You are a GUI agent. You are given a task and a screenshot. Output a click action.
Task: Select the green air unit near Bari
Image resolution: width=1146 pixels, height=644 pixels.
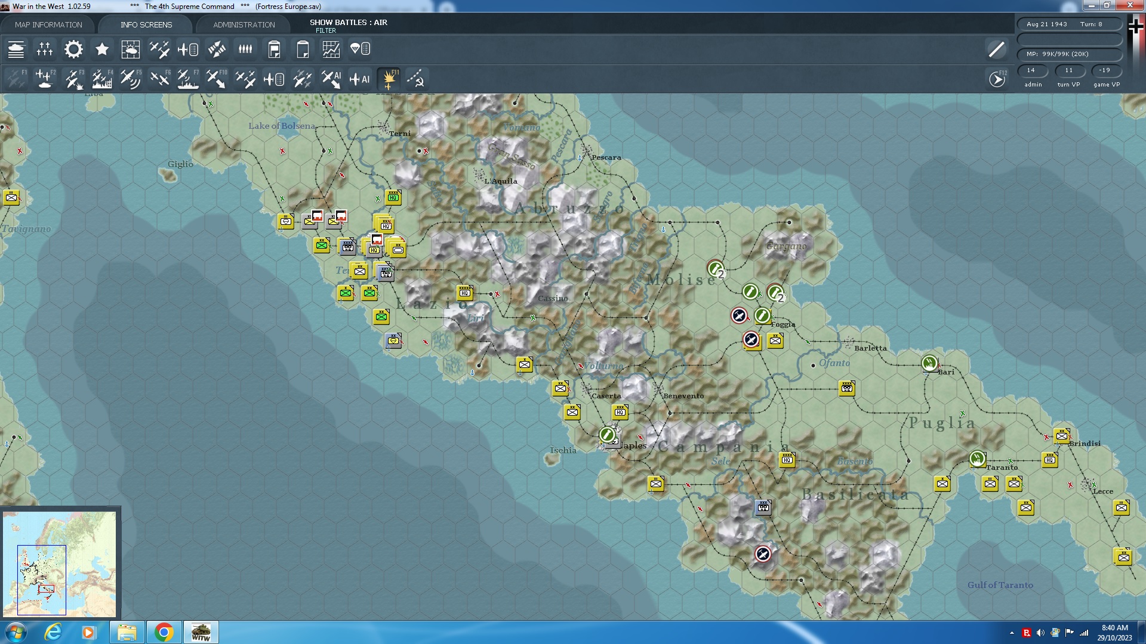click(929, 363)
